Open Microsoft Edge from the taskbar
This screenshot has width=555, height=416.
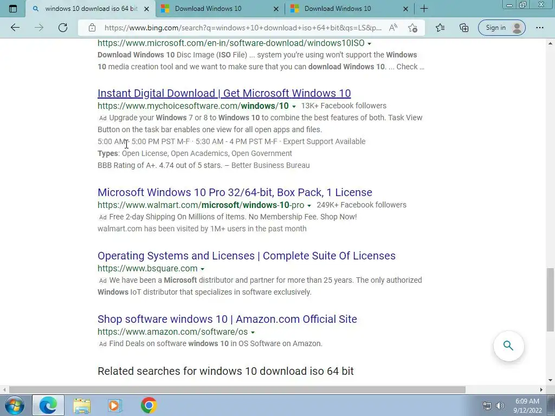coord(48,405)
